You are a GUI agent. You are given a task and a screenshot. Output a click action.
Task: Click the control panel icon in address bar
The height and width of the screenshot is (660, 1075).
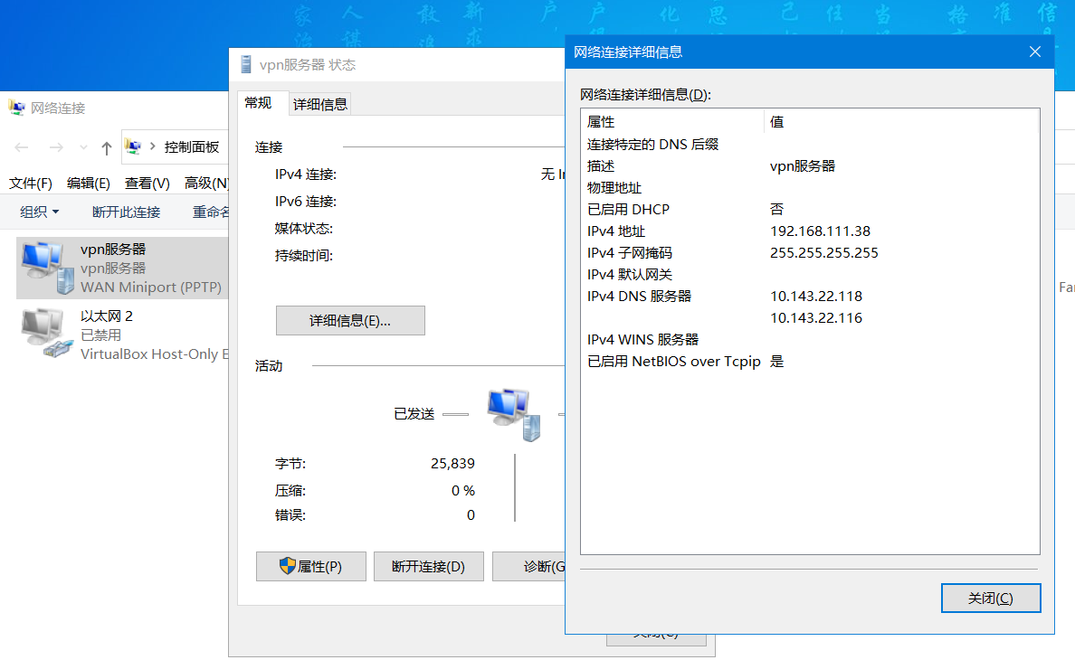click(x=134, y=146)
